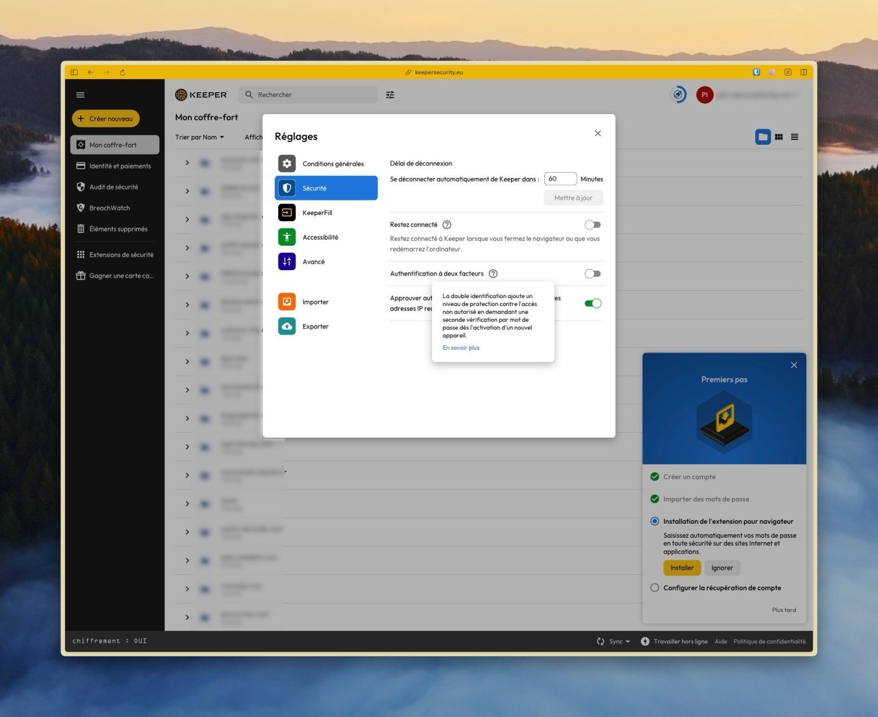Open the Trier par Nom dropdown
878x717 pixels.
tap(200, 137)
